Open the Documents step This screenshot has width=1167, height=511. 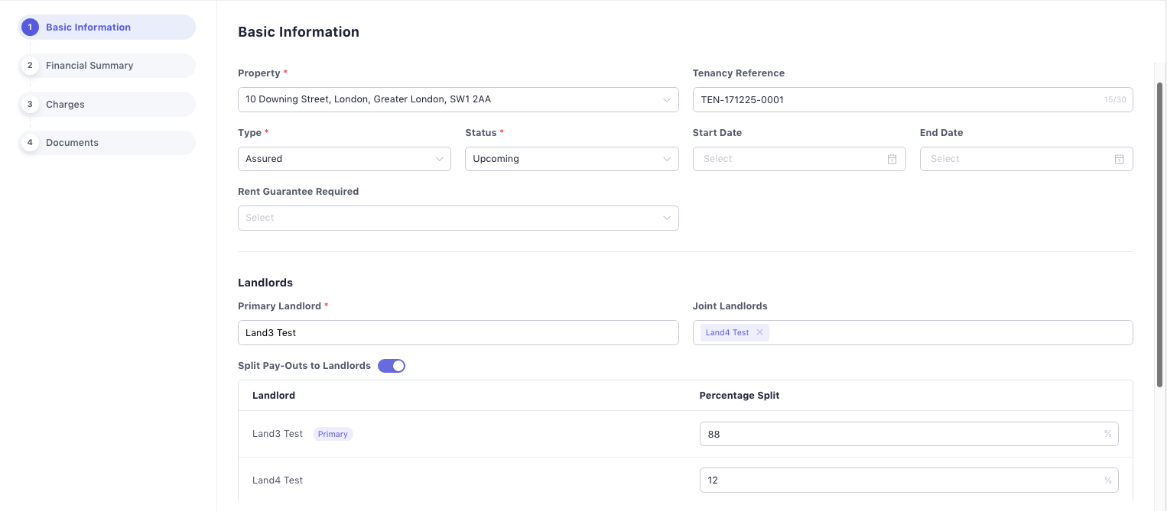click(72, 143)
